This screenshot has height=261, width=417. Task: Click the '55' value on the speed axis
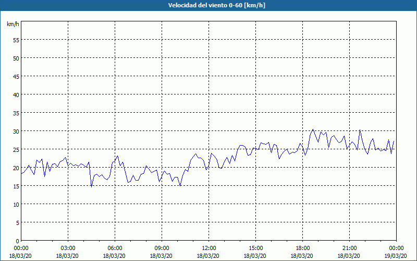click(16, 40)
